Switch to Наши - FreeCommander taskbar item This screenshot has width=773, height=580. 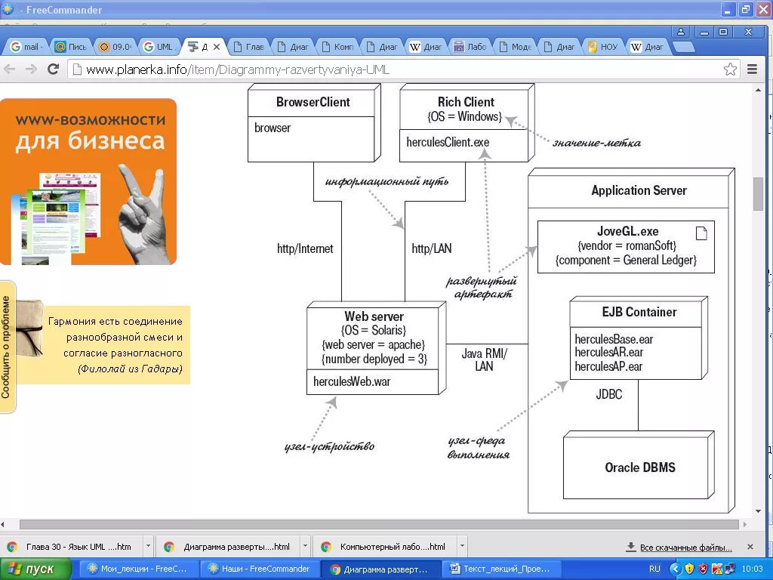click(x=260, y=569)
